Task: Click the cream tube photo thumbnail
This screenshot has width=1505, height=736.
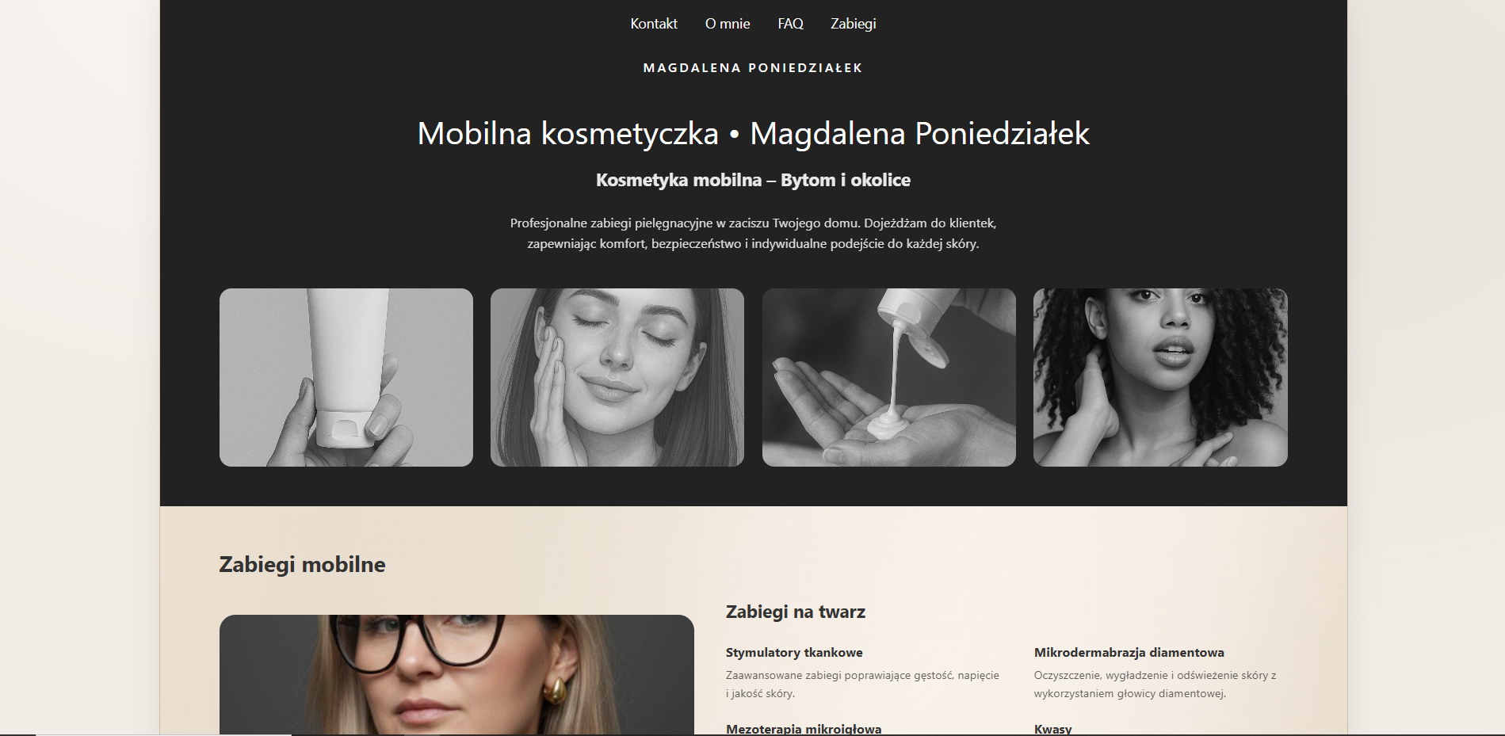Action: [x=346, y=377]
